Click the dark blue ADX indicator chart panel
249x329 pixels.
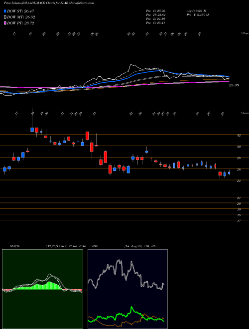[x=127, y=289]
